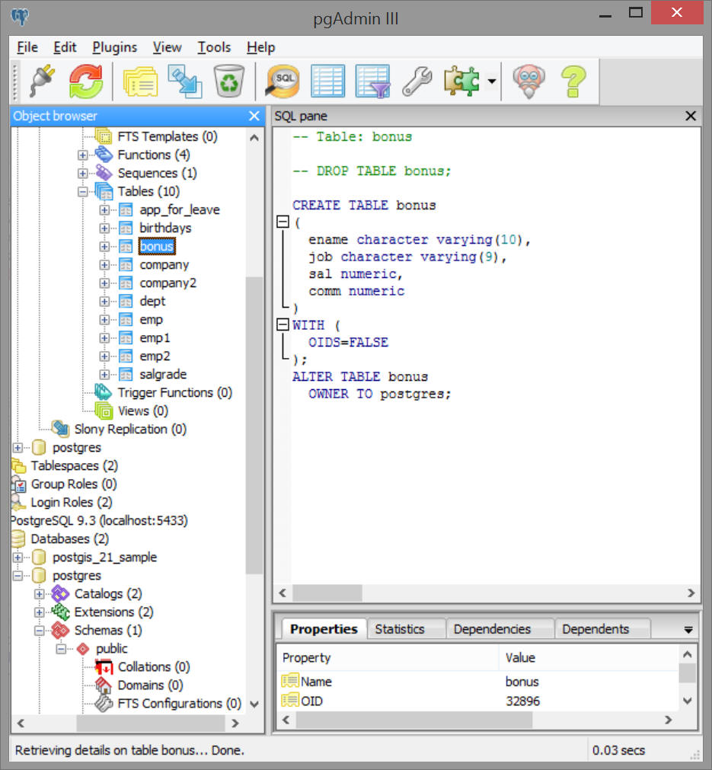Image resolution: width=712 pixels, height=770 pixels.
Task: Open the plugins dropdown arrow
Action: pos(492,81)
